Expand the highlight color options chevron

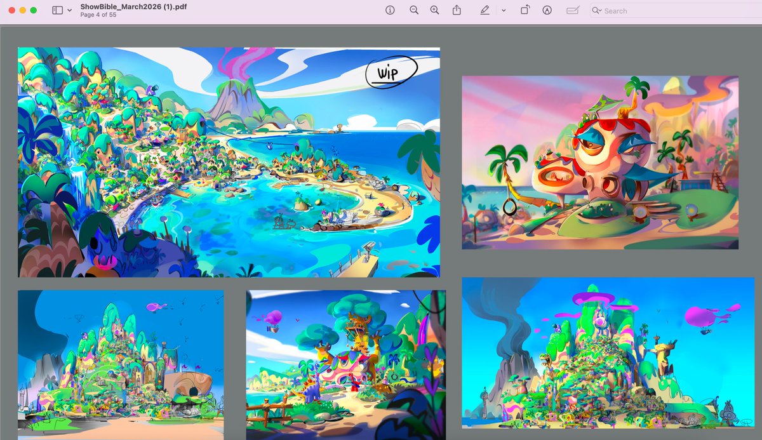[503, 11]
